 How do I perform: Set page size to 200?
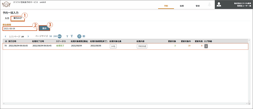coord(55,36)
